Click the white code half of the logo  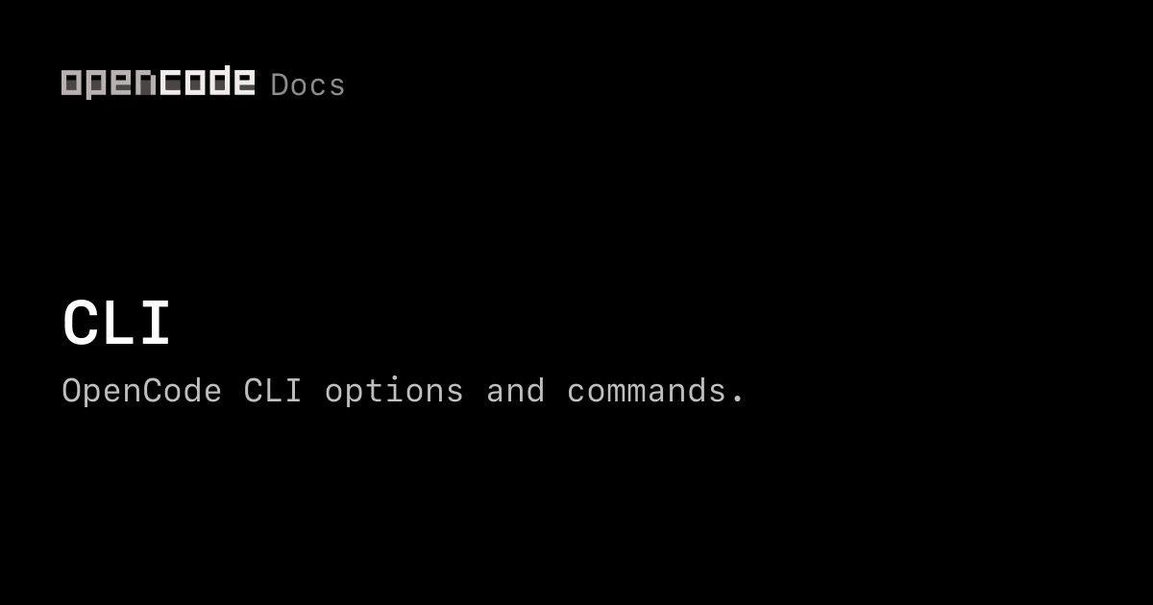(x=208, y=81)
